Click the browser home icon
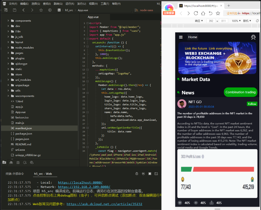Image resolution: width=261 pixels, height=210 pixels. pyautogui.click(x=203, y=13)
